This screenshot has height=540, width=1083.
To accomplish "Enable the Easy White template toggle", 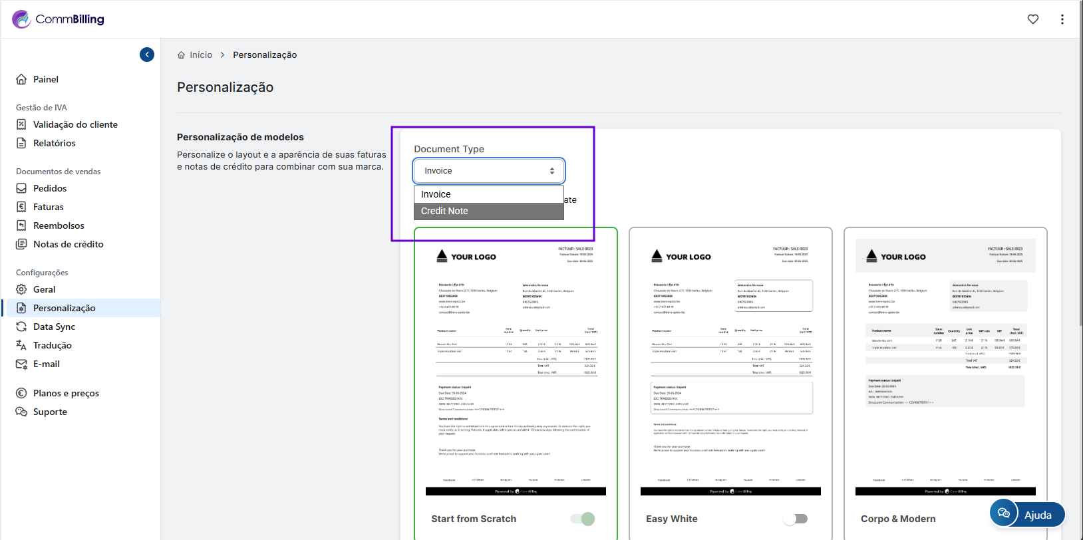I will click(x=796, y=519).
